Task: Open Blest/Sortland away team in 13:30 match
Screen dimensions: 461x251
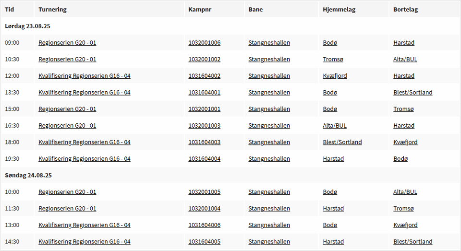Action: pyautogui.click(x=412, y=93)
